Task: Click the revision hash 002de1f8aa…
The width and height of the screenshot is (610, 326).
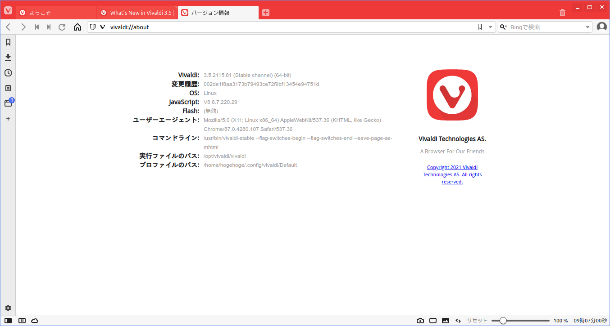Action: 261,84
